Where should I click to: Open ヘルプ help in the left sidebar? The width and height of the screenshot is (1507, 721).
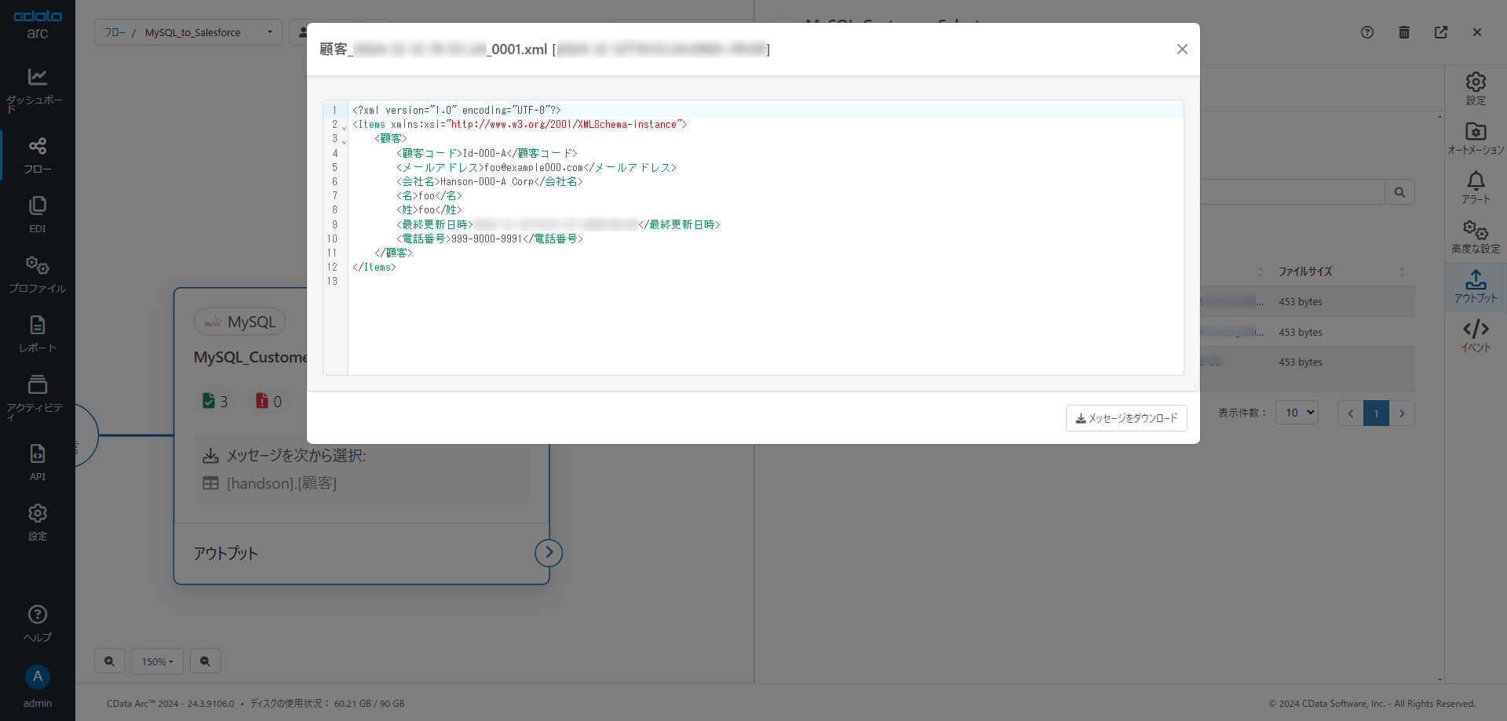click(37, 624)
